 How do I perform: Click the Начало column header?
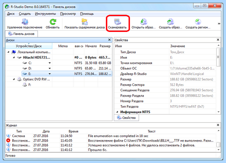click(91, 46)
